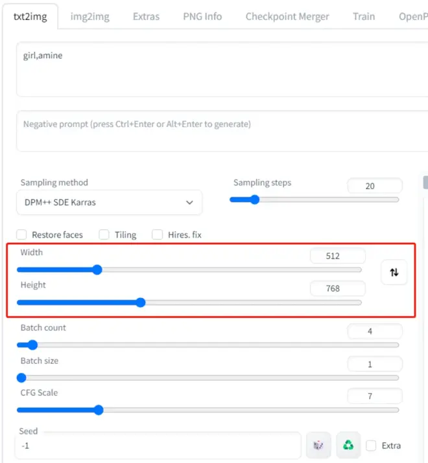The height and width of the screenshot is (463, 428).
Task: Select the Train tab
Action: point(364,17)
